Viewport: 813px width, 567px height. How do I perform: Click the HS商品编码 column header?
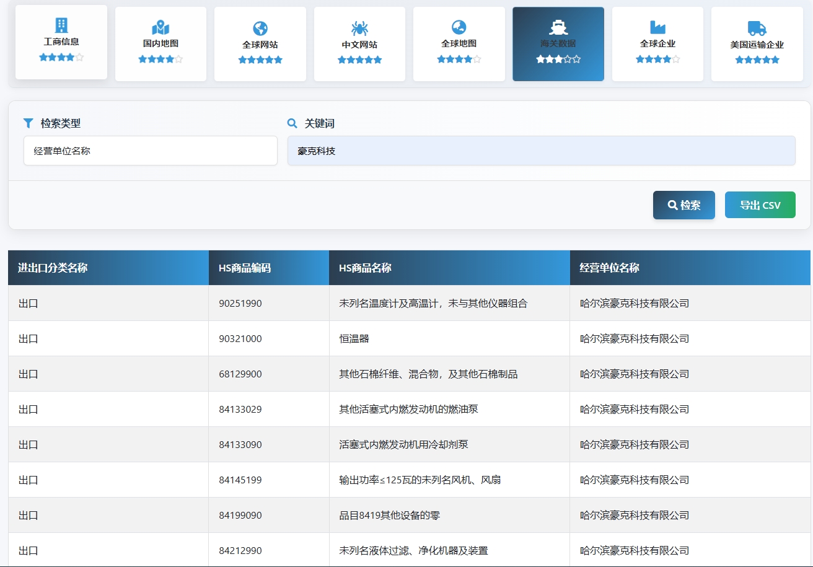(269, 268)
